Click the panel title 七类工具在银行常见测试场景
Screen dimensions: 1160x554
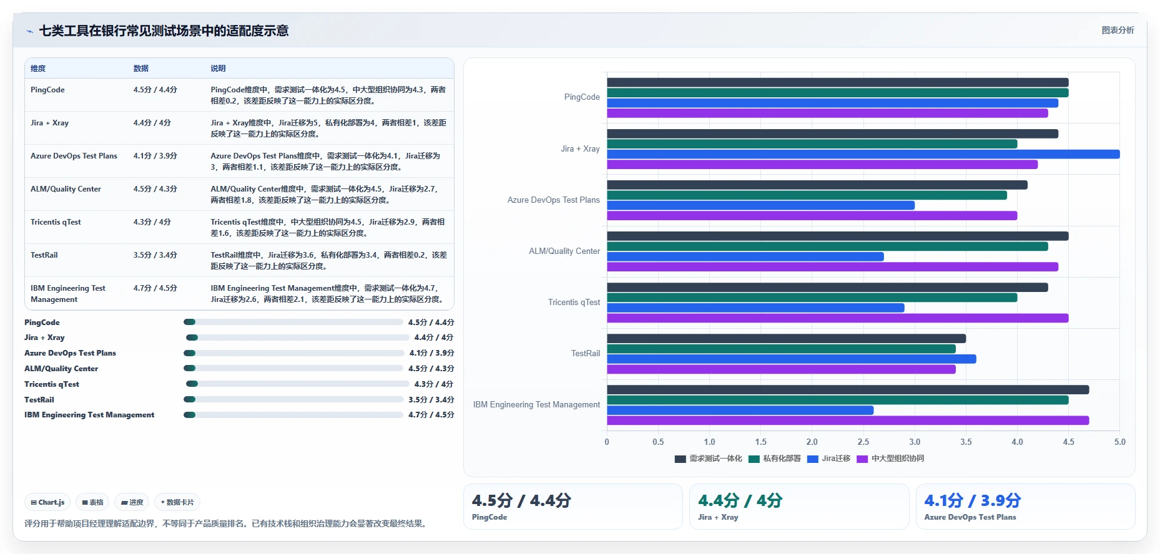164,31
